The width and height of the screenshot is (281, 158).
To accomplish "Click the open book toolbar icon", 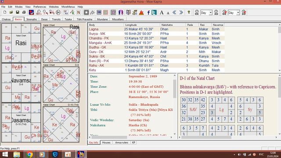I will (x=128, y=12).
